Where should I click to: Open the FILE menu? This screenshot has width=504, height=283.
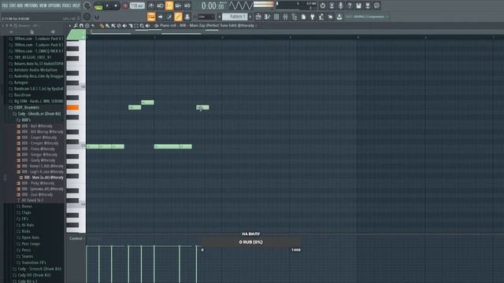tap(6, 6)
